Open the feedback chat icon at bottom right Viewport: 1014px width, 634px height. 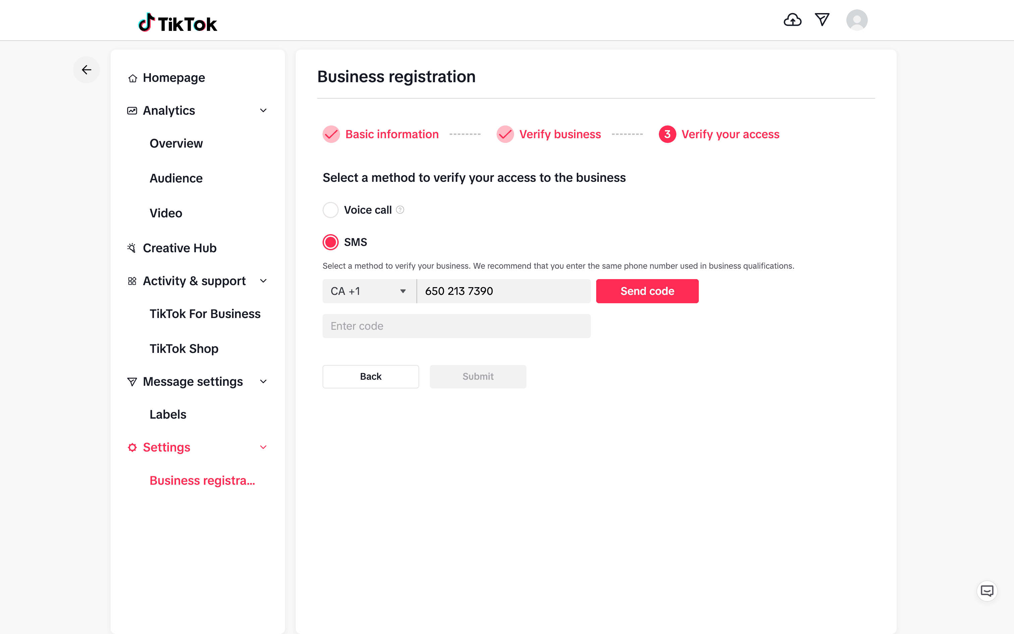click(987, 591)
